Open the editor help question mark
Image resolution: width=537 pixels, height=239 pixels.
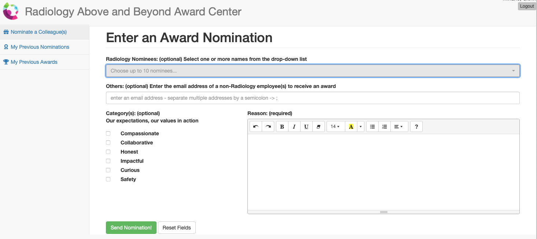pos(416,126)
